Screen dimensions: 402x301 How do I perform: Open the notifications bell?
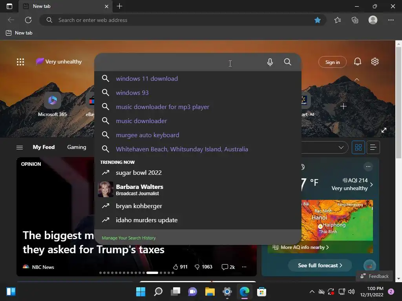tap(357, 62)
